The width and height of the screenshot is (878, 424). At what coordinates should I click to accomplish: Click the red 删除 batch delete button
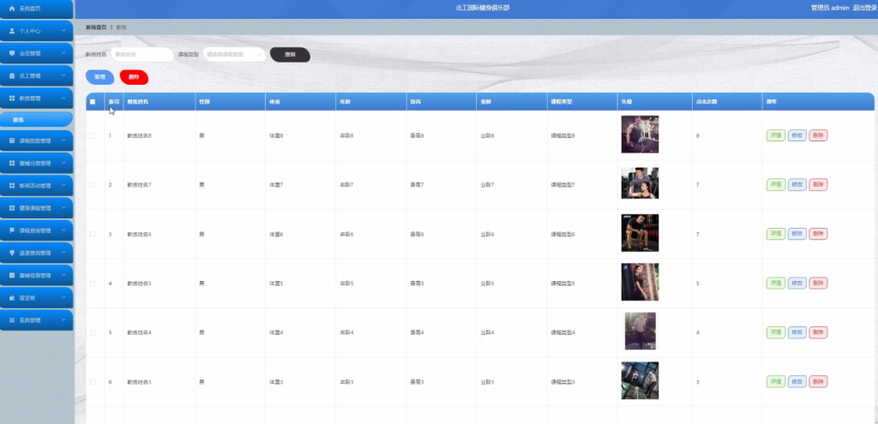point(134,77)
